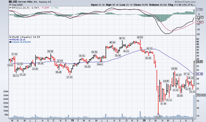206x122 pixels.
Task: Click the Nasdaq GS exchange label
Action: point(45,2)
